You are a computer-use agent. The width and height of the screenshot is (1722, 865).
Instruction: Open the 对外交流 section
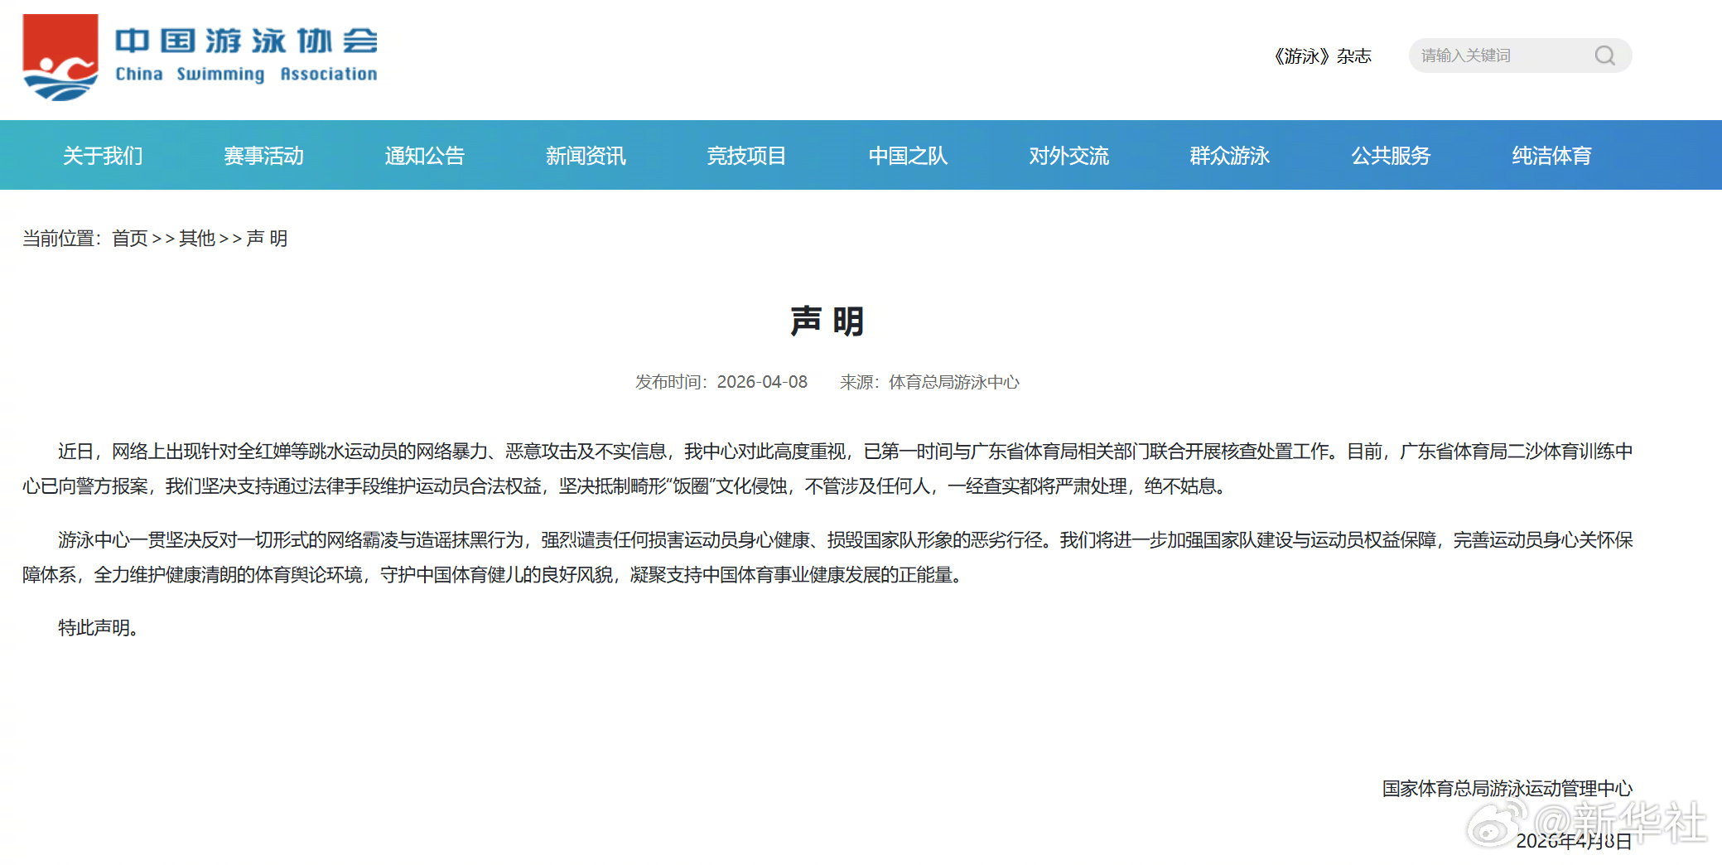click(1068, 156)
